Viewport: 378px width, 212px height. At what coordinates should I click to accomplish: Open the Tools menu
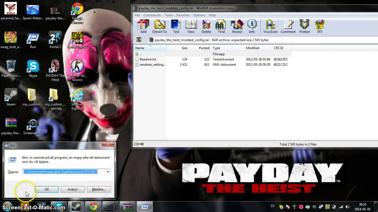[169, 15]
